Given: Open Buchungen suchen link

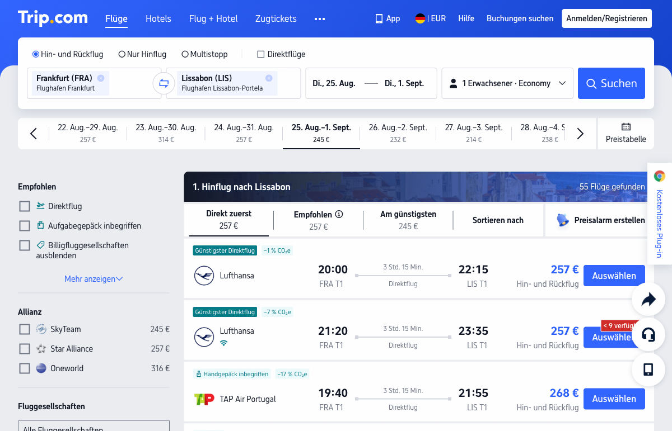Looking at the screenshot, I should click(x=520, y=18).
